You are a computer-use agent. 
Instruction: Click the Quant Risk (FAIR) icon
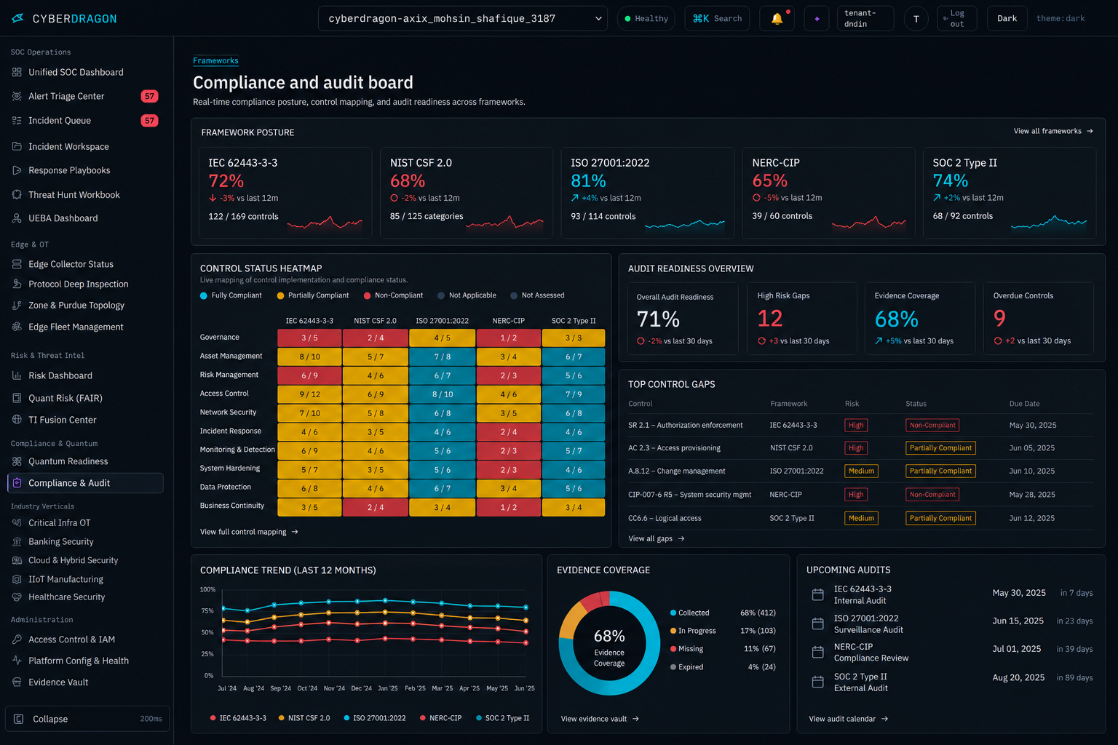tap(17, 398)
